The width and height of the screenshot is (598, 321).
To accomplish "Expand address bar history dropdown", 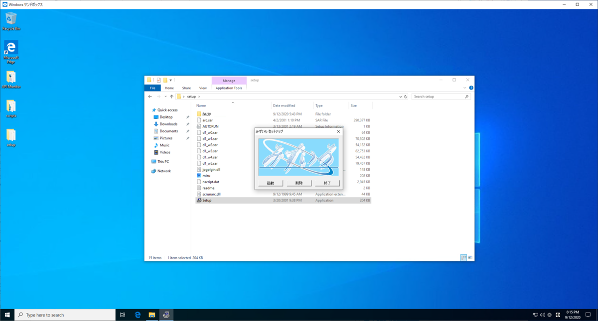I will (x=401, y=97).
